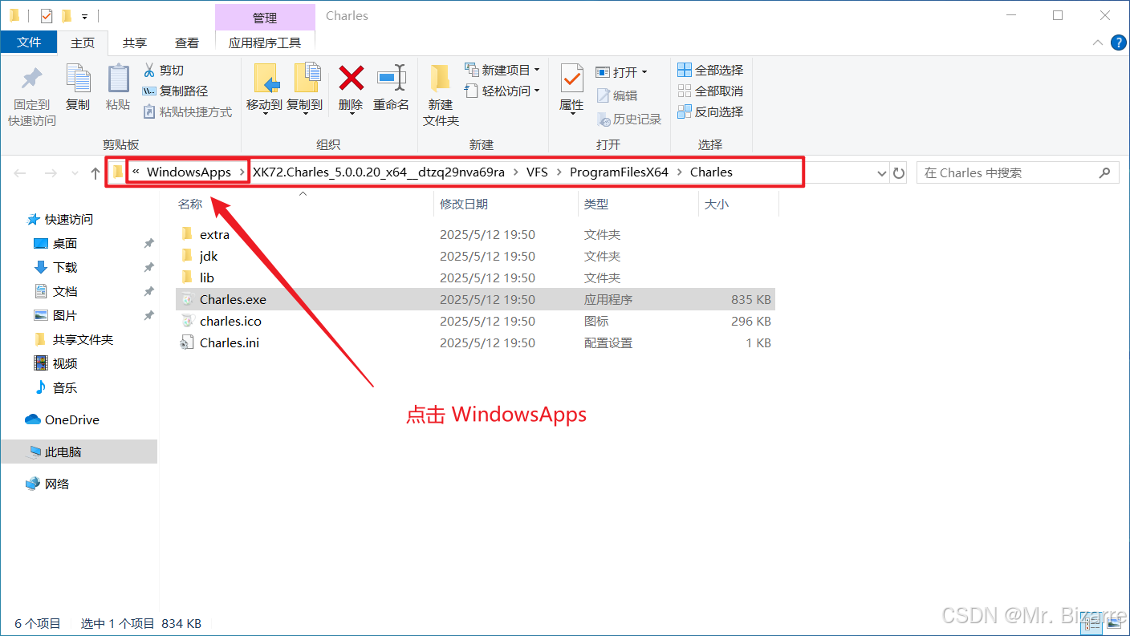The height and width of the screenshot is (636, 1130).
Task: Open the Customize Quick Access Toolbar dropdown
Action: tap(84, 16)
